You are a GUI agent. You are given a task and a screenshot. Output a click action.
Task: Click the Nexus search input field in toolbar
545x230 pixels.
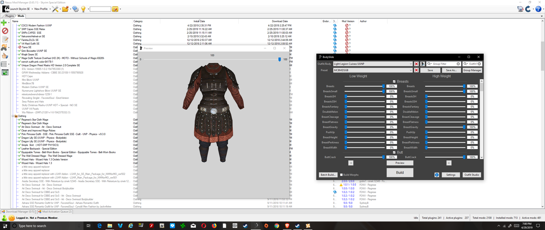(x=100, y=9)
